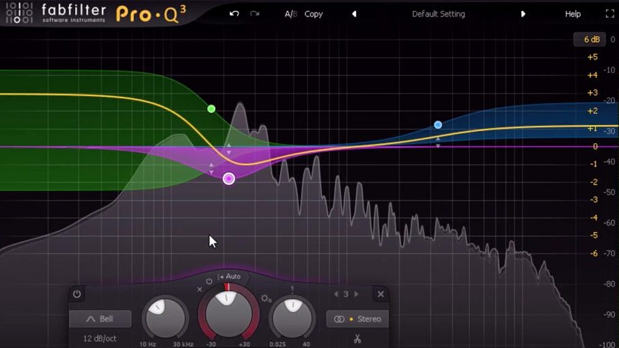The height and width of the screenshot is (348, 619).
Task: Click the gain-Q interaction gear icon
Action: [265, 298]
